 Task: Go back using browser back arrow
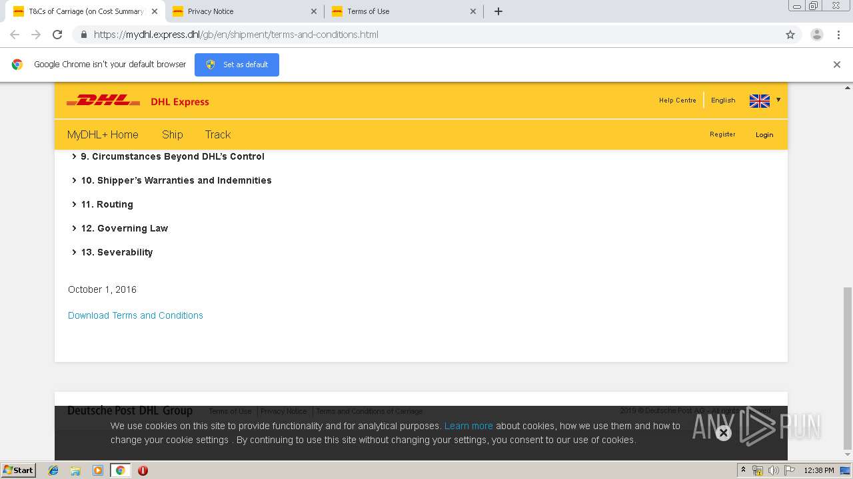(15, 35)
